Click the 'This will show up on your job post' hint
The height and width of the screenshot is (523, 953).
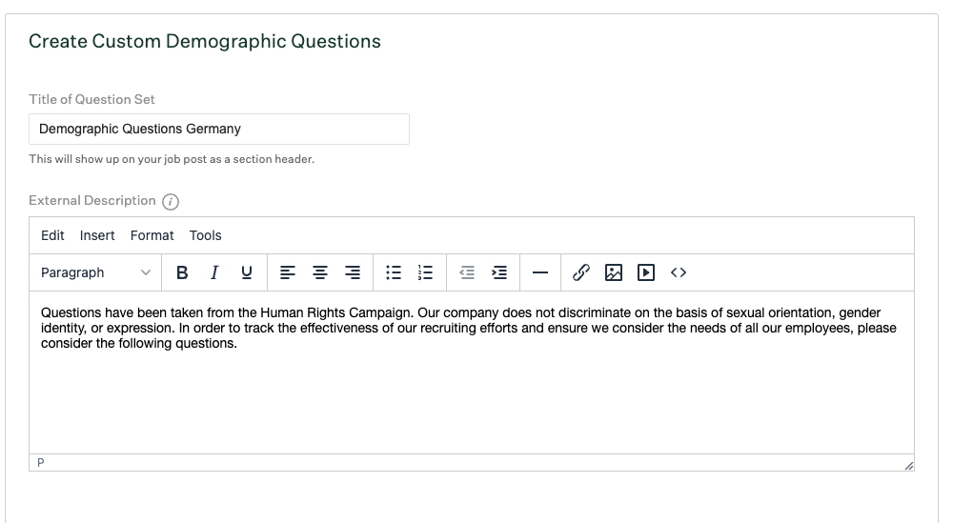[172, 159]
